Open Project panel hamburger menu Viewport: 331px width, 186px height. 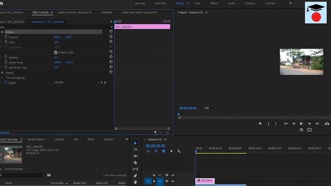[21, 139]
